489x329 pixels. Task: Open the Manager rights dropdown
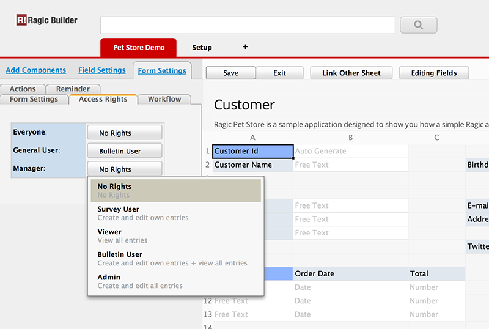click(x=125, y=169)
